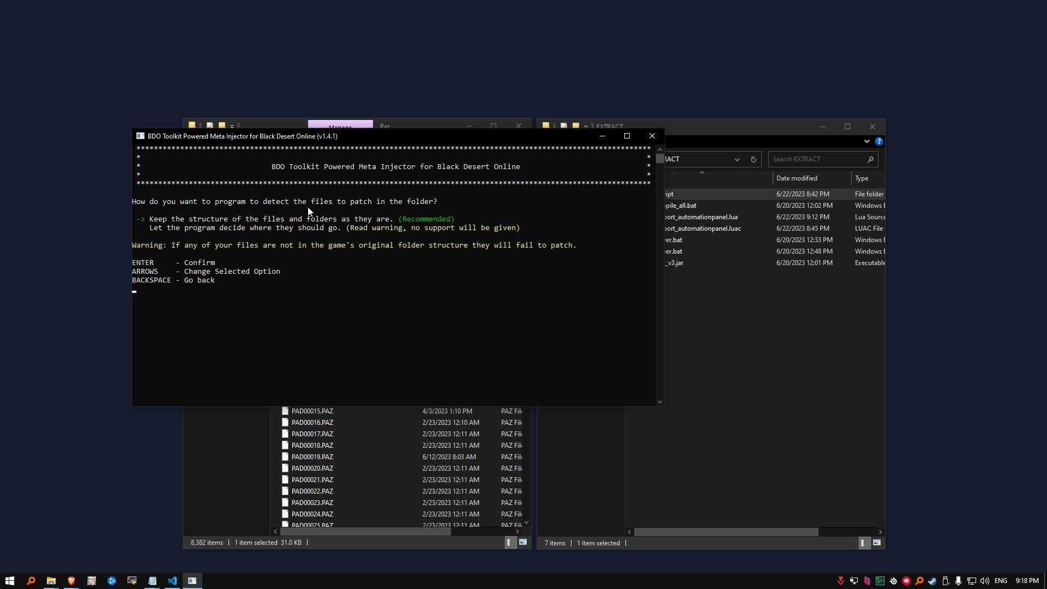The height and width of the screenshot is (589, 1047).
Task: Switch to large icons view in EXTRACT window
Action: click(877, 543)
